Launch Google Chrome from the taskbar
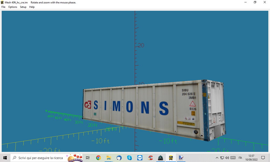The height and width of the screenshot is (162, 270). click(x=98, y=158)
